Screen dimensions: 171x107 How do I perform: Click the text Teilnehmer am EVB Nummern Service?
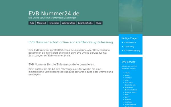[129, 67]
